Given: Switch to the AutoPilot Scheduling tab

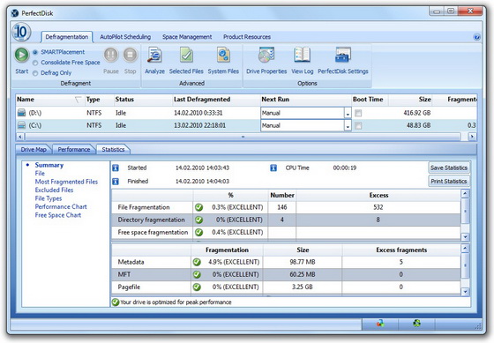Looking at the screenshot, I should pyautogui.click(x=125, y=37).
